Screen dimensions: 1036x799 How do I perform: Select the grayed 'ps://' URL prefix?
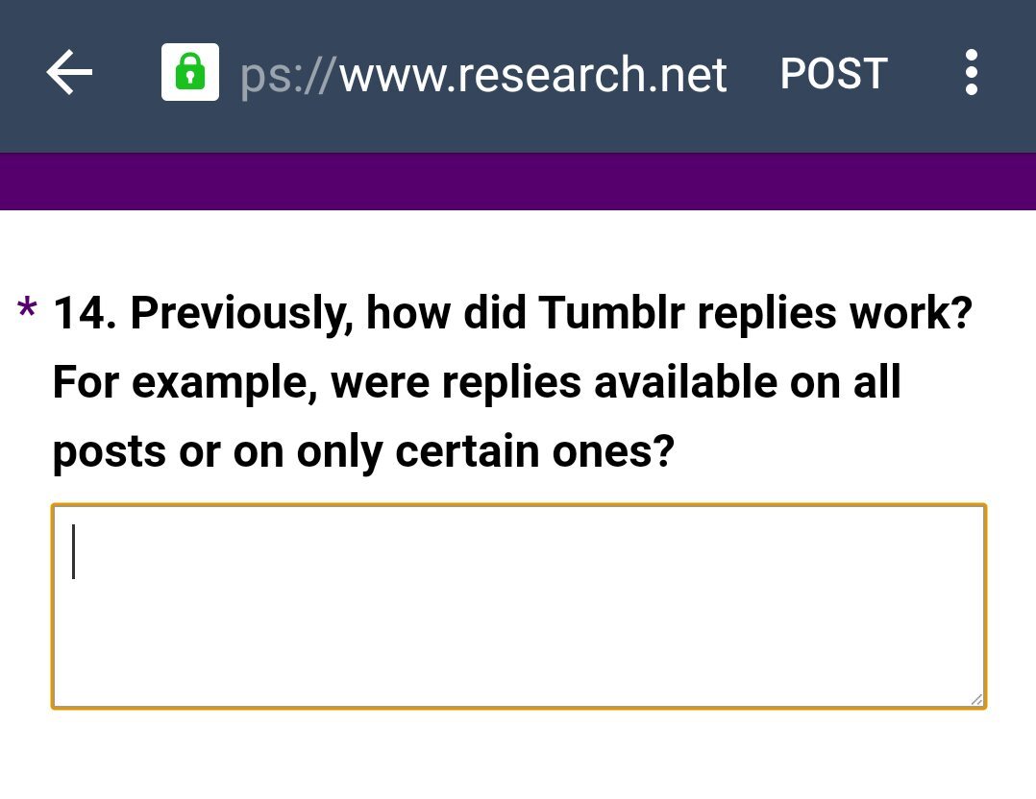click(288, 77)
